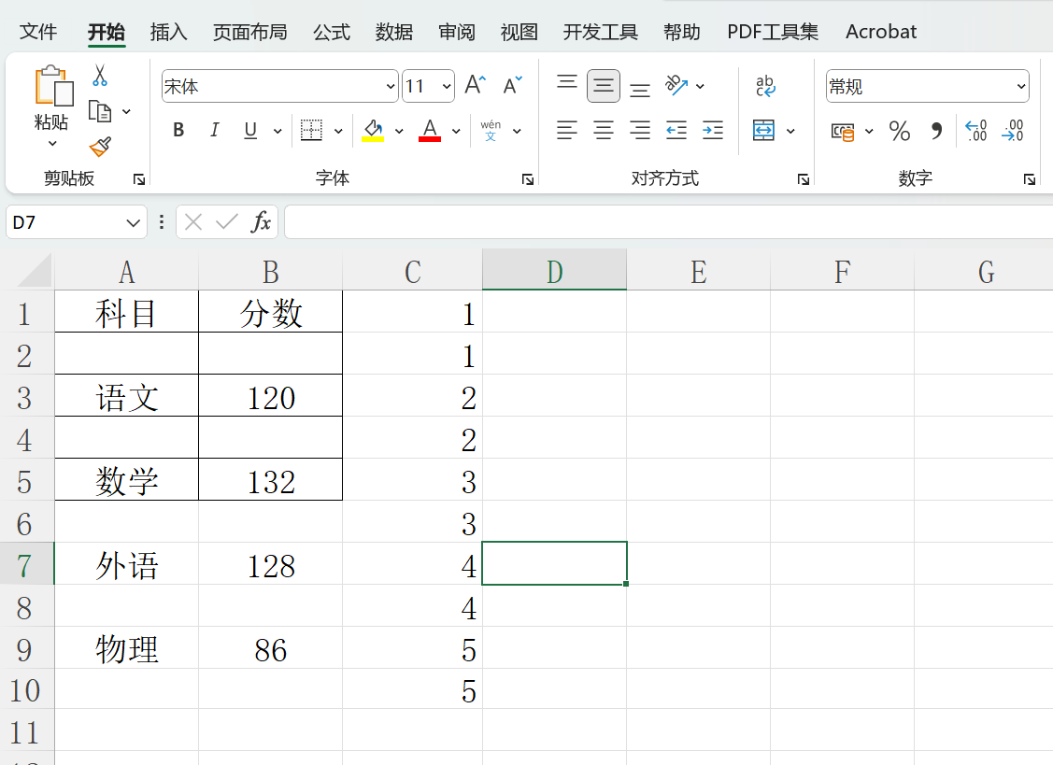
Task: Open font size dropdown
Action: [x=447, y=87]
